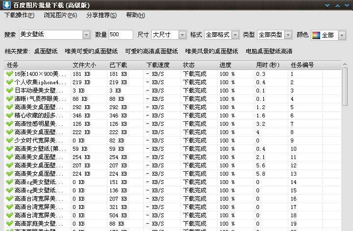Image resolution: width=353 pixels, height=231 pixels.
Task: Click 用时 value 3.2 in row 7
Action: [x=260, y=124]
